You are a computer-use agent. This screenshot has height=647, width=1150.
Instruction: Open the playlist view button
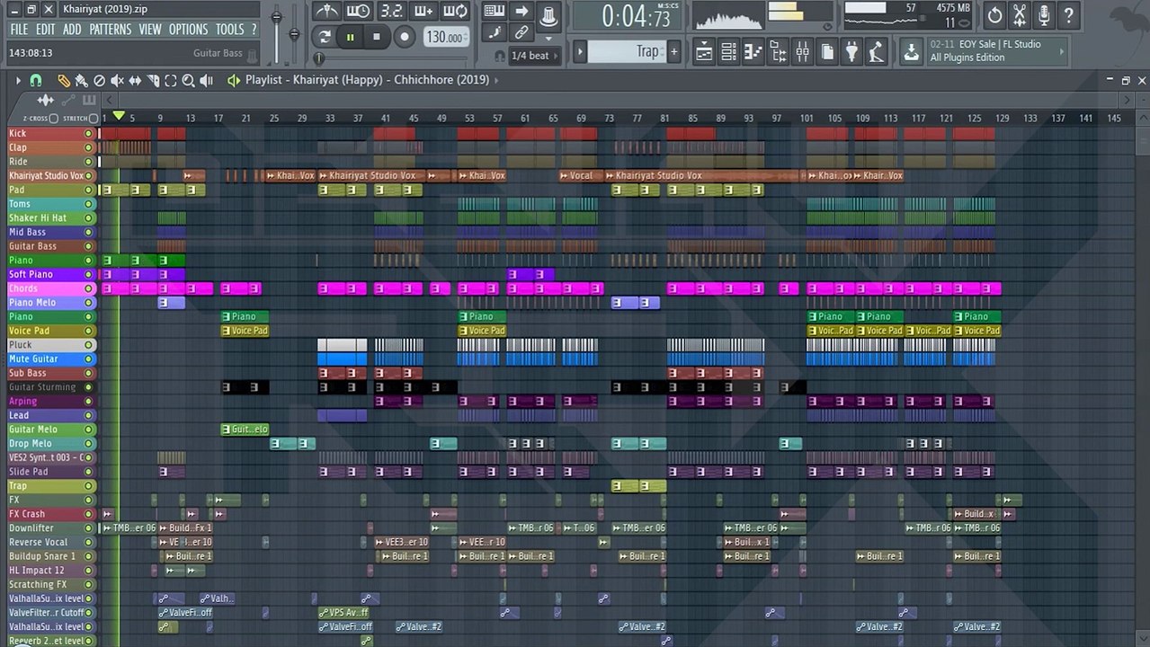click(704, 52)
